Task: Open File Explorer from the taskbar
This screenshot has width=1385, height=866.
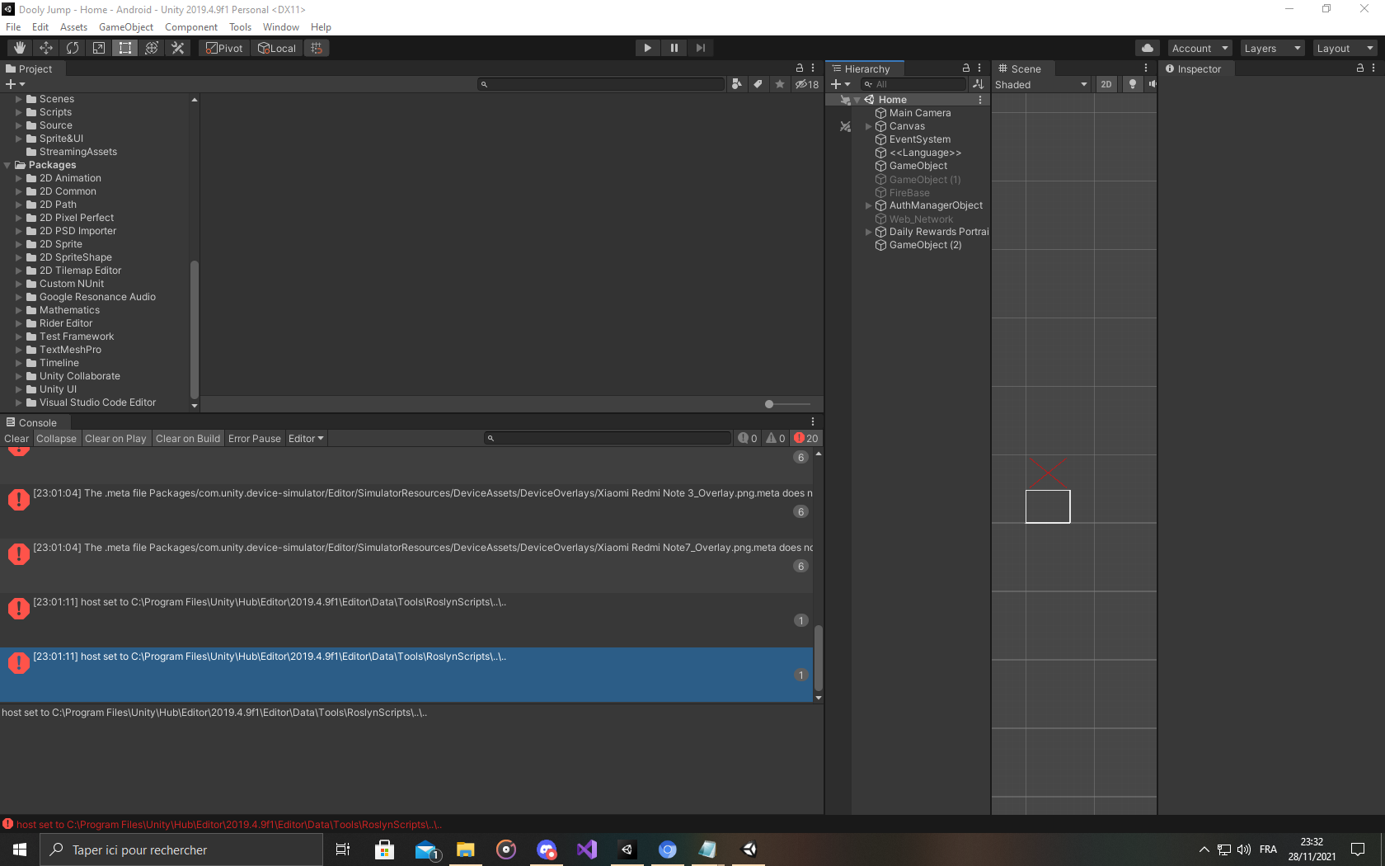Action: click(x=466, y=850)
